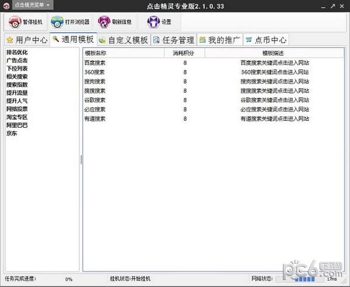Screen dimensions: 350x287
Task: Open 淘宝专区 category
Action: [x=17, y=117]
